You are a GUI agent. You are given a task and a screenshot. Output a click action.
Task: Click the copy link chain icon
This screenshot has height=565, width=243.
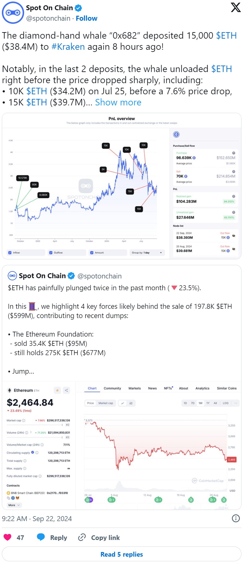[x=82, y=537]
